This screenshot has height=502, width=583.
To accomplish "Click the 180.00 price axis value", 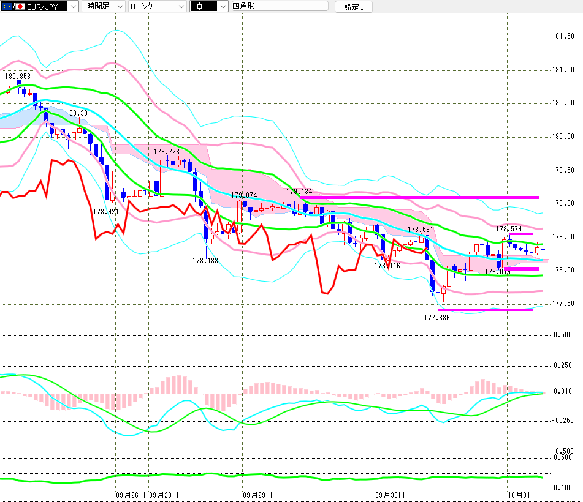I will [x=563, y=137].
